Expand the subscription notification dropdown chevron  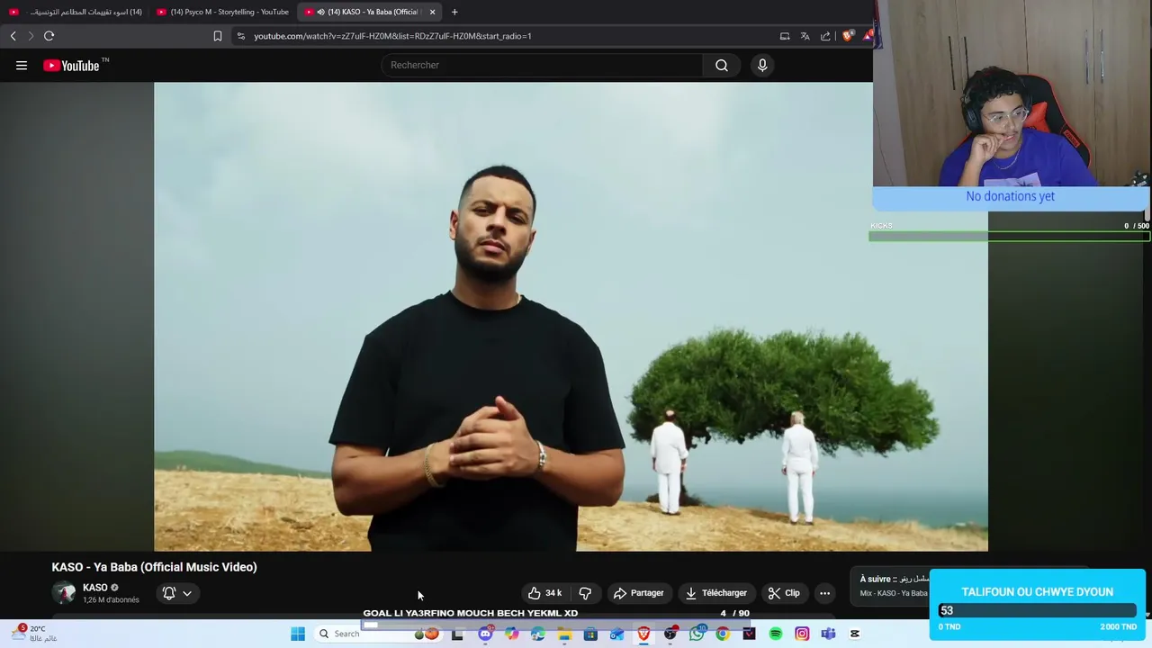[187, 593]
